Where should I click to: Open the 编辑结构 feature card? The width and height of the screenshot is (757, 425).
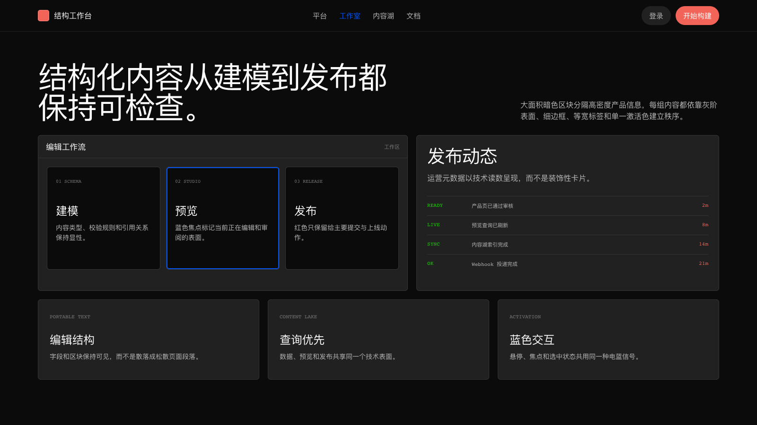click(x=149, y=340)
